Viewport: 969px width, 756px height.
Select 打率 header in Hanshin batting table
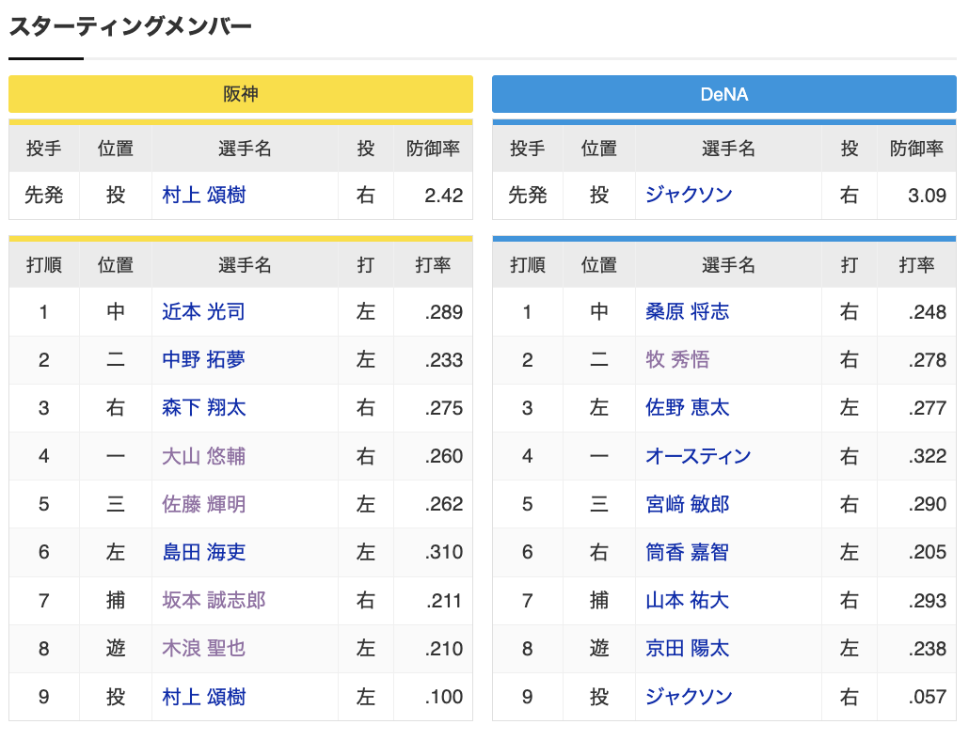[x=433, y=265]
